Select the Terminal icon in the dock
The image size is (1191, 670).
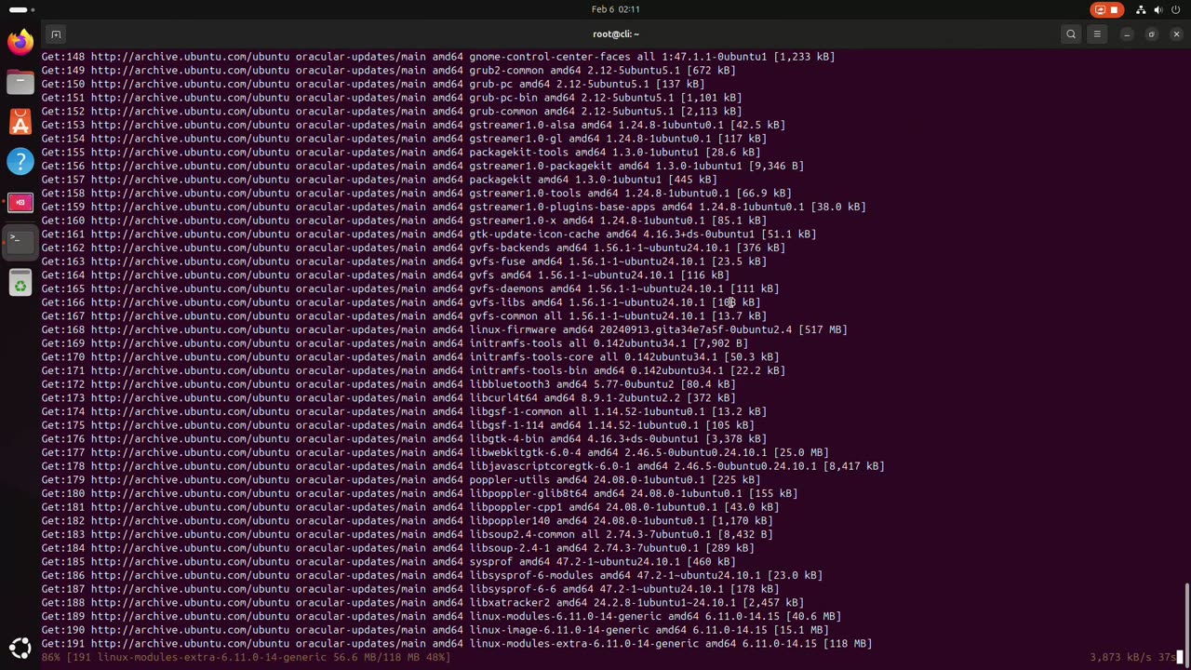click(x=20, y=241)
